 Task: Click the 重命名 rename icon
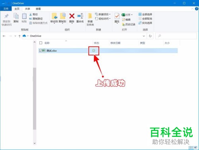[80, 16]
